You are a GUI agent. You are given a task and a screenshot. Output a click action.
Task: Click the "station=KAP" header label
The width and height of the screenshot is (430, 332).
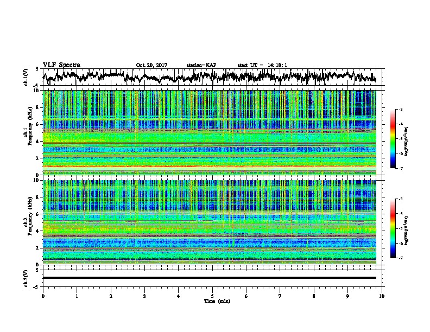201,65
